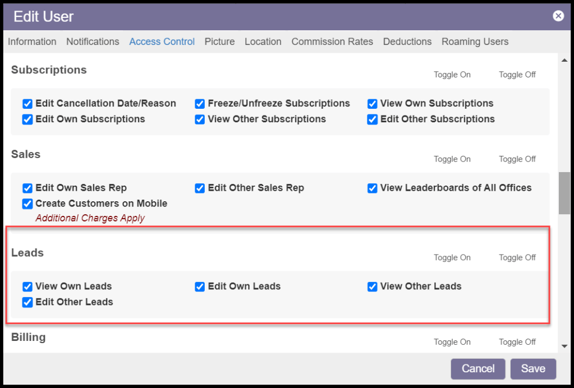The height and width of the screenshot is (388, 574).
Task: Go to the Commission Rates tab
Action: [332, 41]
